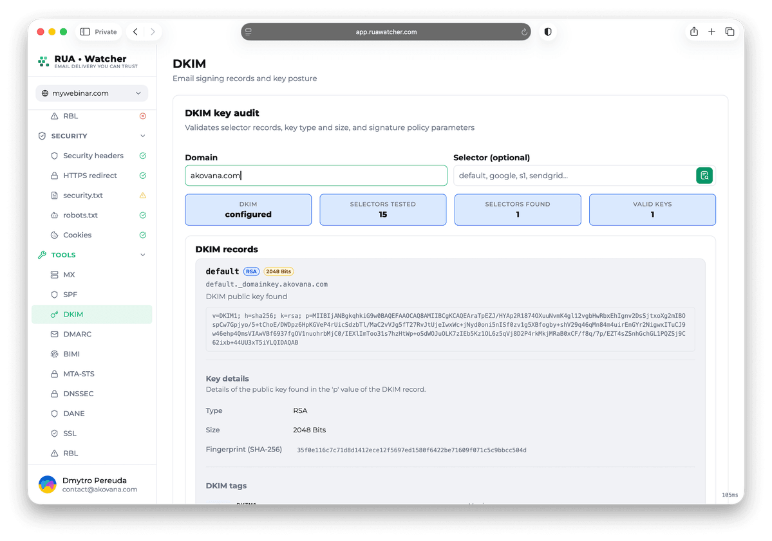772x541 pixels.
Task: Show tab overview icon
Action: [730, 32]
